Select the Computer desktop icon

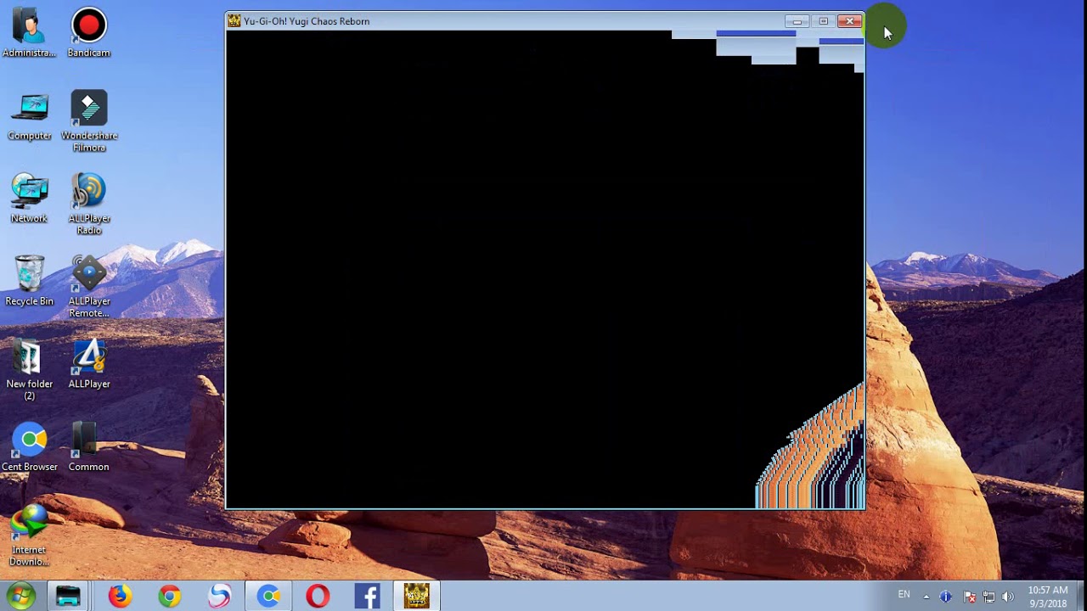[29, 115]
